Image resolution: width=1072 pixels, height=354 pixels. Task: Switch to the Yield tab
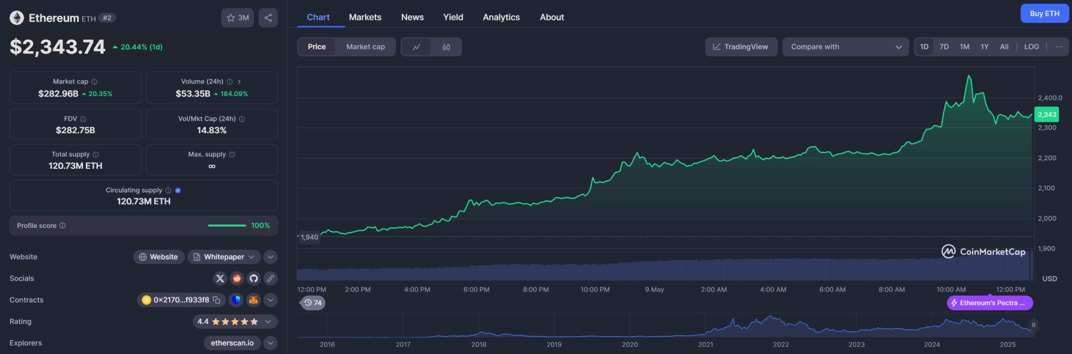click(x=453, y=18)
